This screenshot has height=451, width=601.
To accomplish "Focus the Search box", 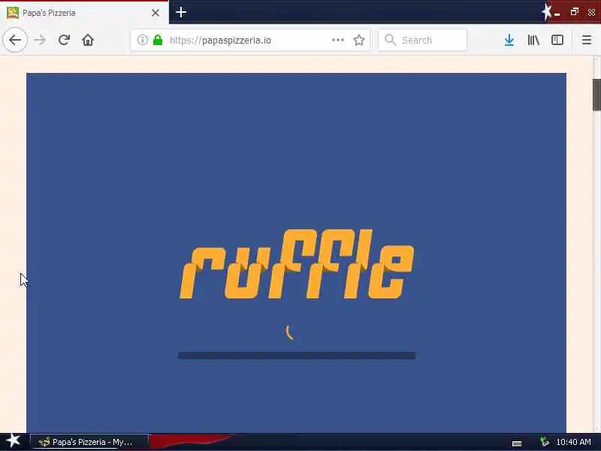I will click(x=422, y=40).
